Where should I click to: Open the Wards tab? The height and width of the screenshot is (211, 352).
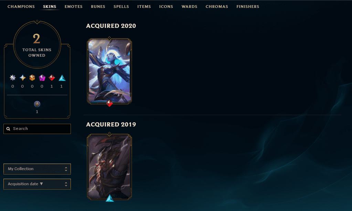(x=189, y=7)
